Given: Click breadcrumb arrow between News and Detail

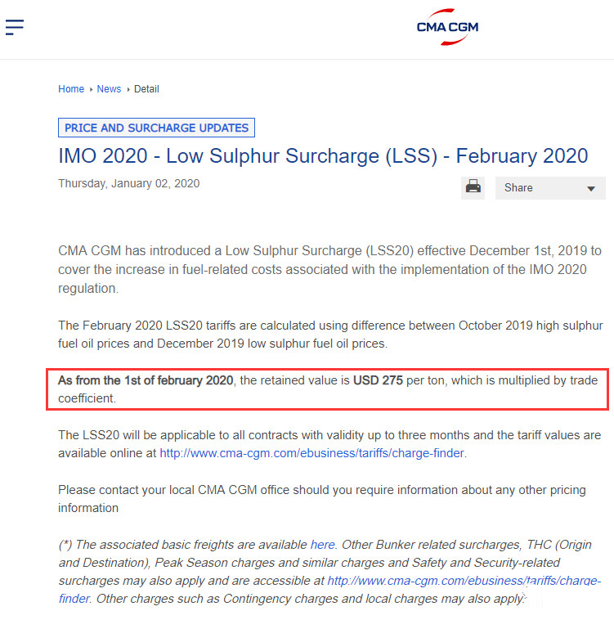Looking at the screenshot, I should click(x=128, y=90).
